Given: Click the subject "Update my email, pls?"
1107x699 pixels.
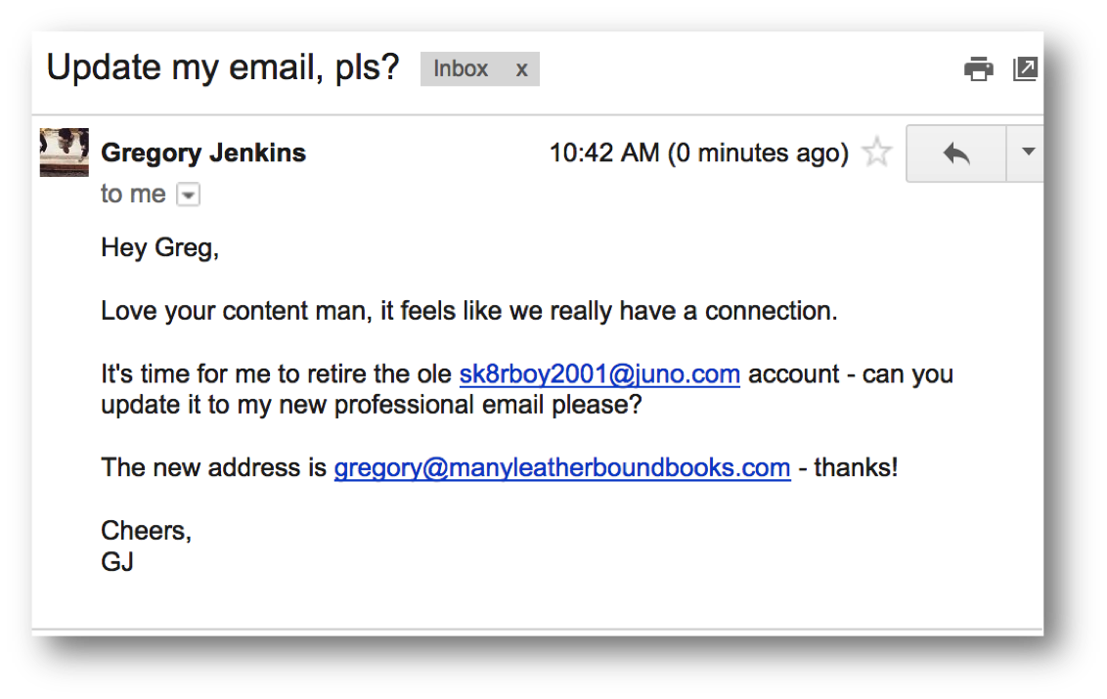Looking at the screenshot, I should (223, 67).
